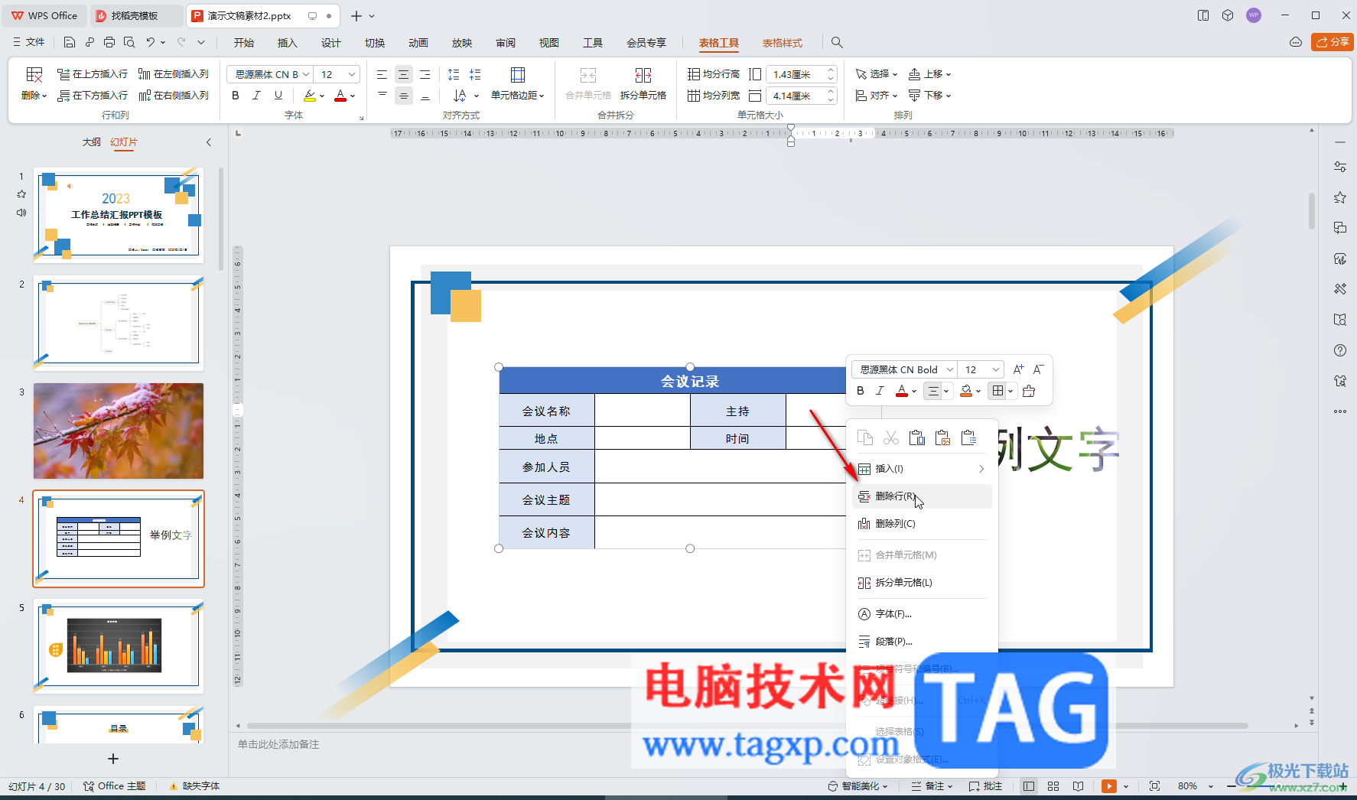1357x800 pixels.
Task: Click the more options dots in right sidebar
Action: coord(1340,411)
